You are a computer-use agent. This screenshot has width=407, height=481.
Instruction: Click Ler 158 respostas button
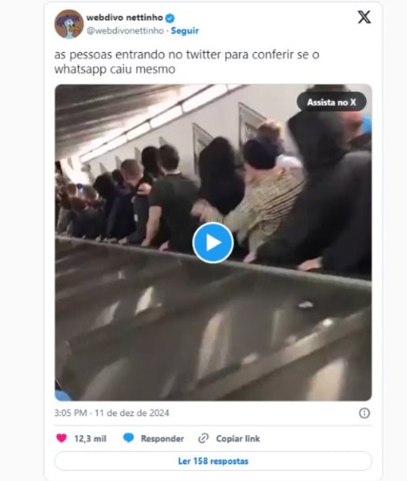click(213, 461)
